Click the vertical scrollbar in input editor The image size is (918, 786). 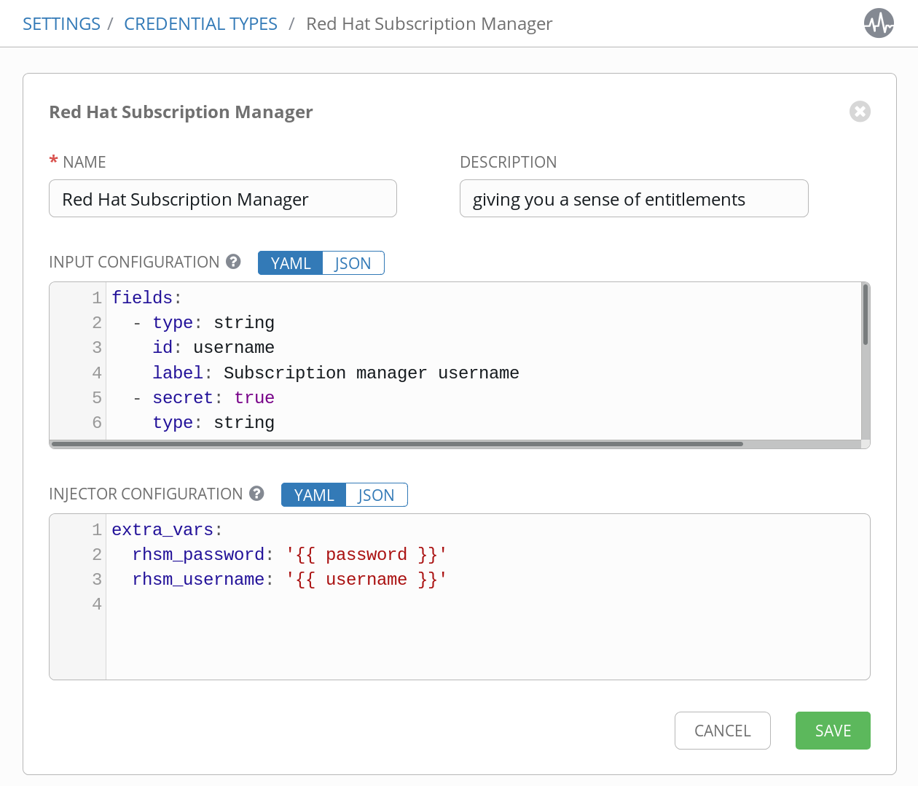coord(866,315)
